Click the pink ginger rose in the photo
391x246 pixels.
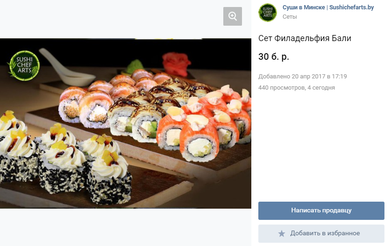pyautogui.click(x=176, y=63)
